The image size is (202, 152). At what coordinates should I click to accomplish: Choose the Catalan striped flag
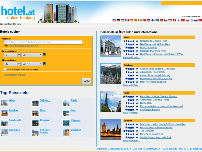click(136, 20)
